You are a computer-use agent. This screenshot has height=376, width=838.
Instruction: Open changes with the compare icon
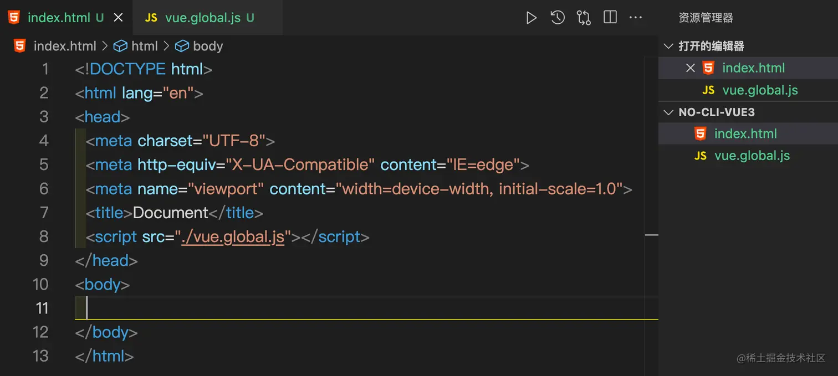(x=584, y=18)
